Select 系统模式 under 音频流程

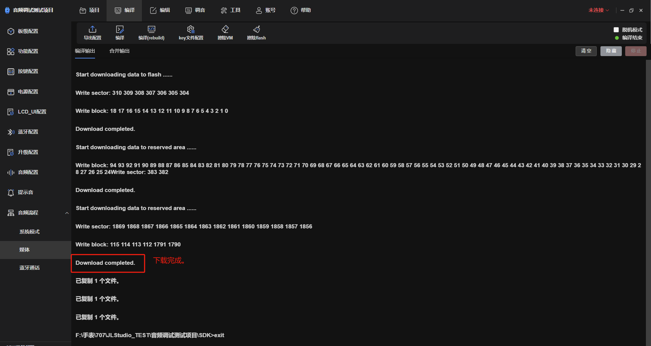click(36, 232)
